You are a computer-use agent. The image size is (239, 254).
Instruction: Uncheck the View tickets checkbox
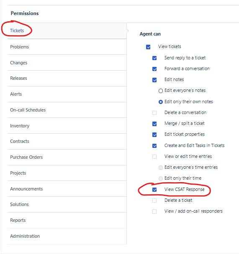(x=148, y=47)
